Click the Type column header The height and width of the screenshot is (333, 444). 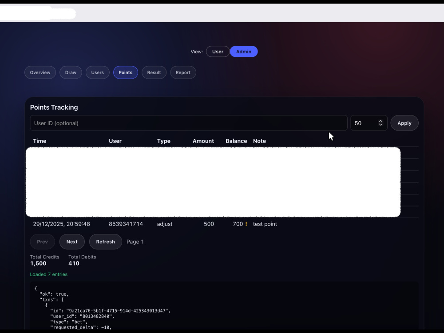pyautogui.click(x=164, y=141)
